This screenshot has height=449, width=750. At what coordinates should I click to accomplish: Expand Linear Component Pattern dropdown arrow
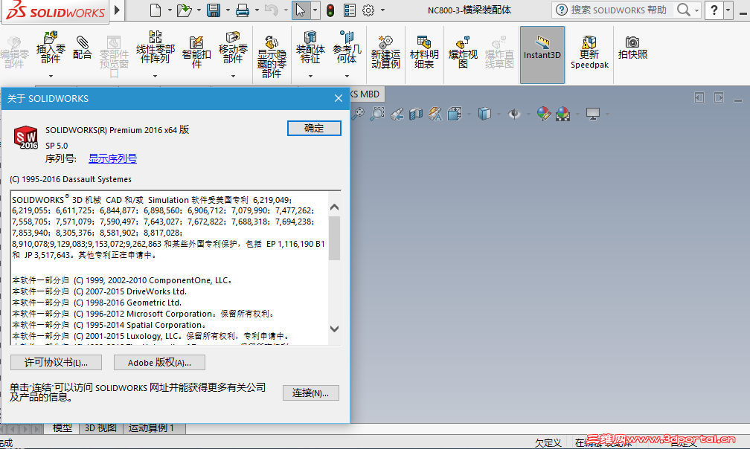click(x=155, y=76)
